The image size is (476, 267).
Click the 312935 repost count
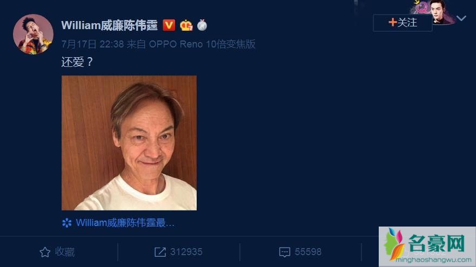(x=186, y=252)
